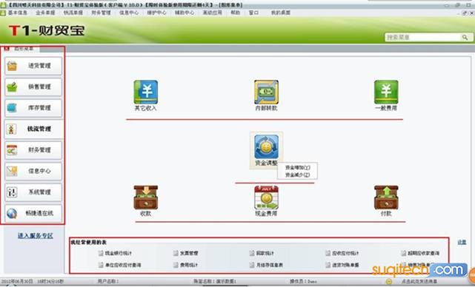The height and width of the screenshot is (287, 475).
Task: Click the magnifier search icon
Action: point(465,37)
